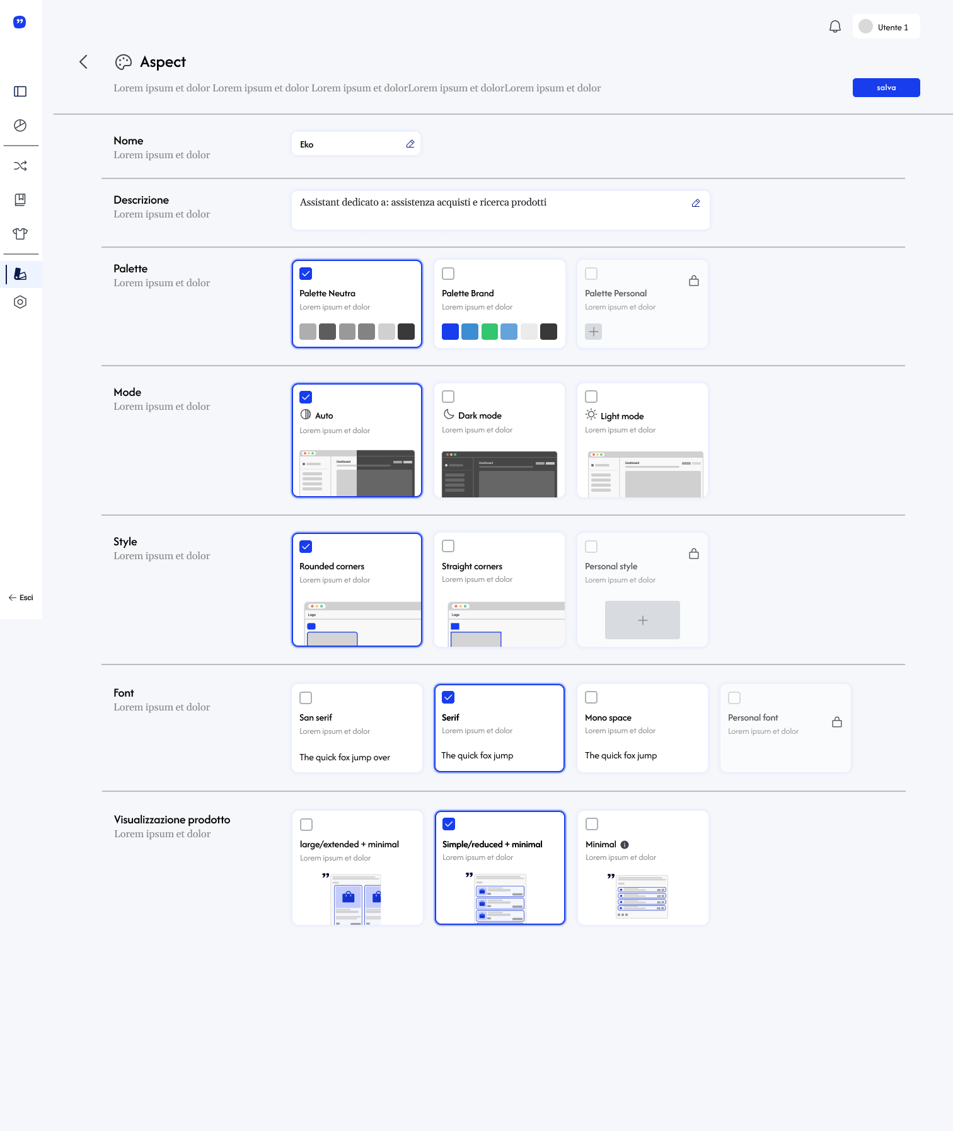Select the green Palette Brand swatch

pos(490,332)
